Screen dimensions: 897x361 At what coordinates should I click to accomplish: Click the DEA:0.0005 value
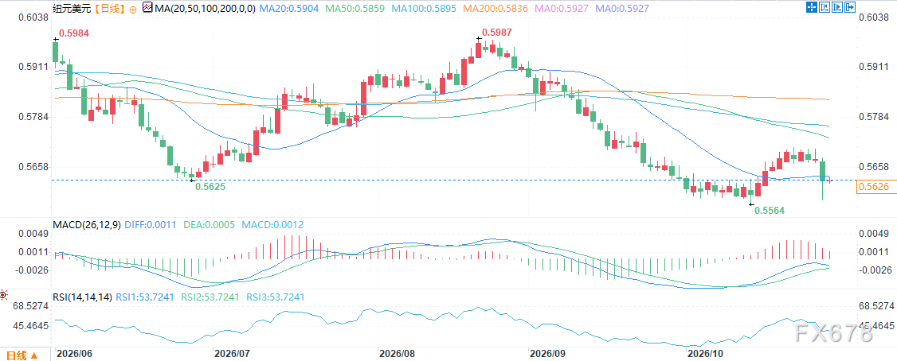tap(210, 225)
